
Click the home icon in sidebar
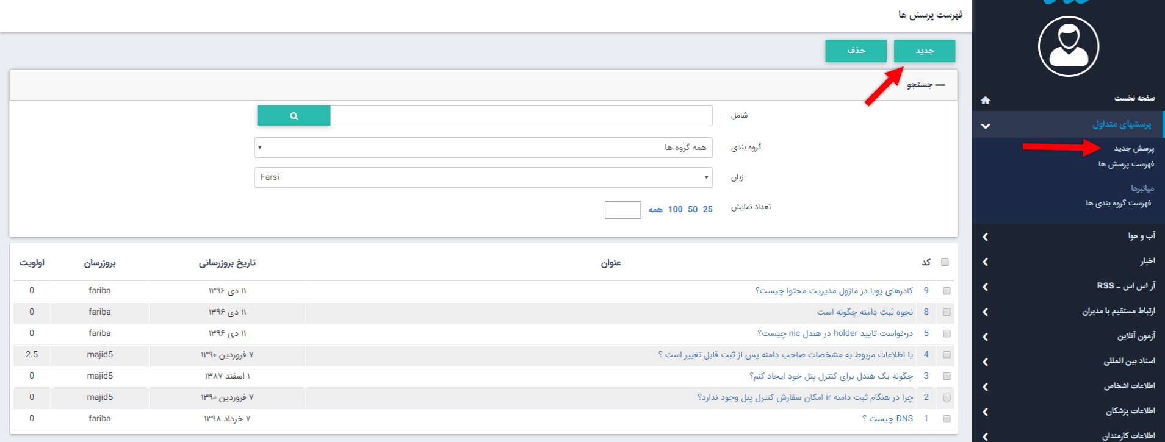point(985,100)
